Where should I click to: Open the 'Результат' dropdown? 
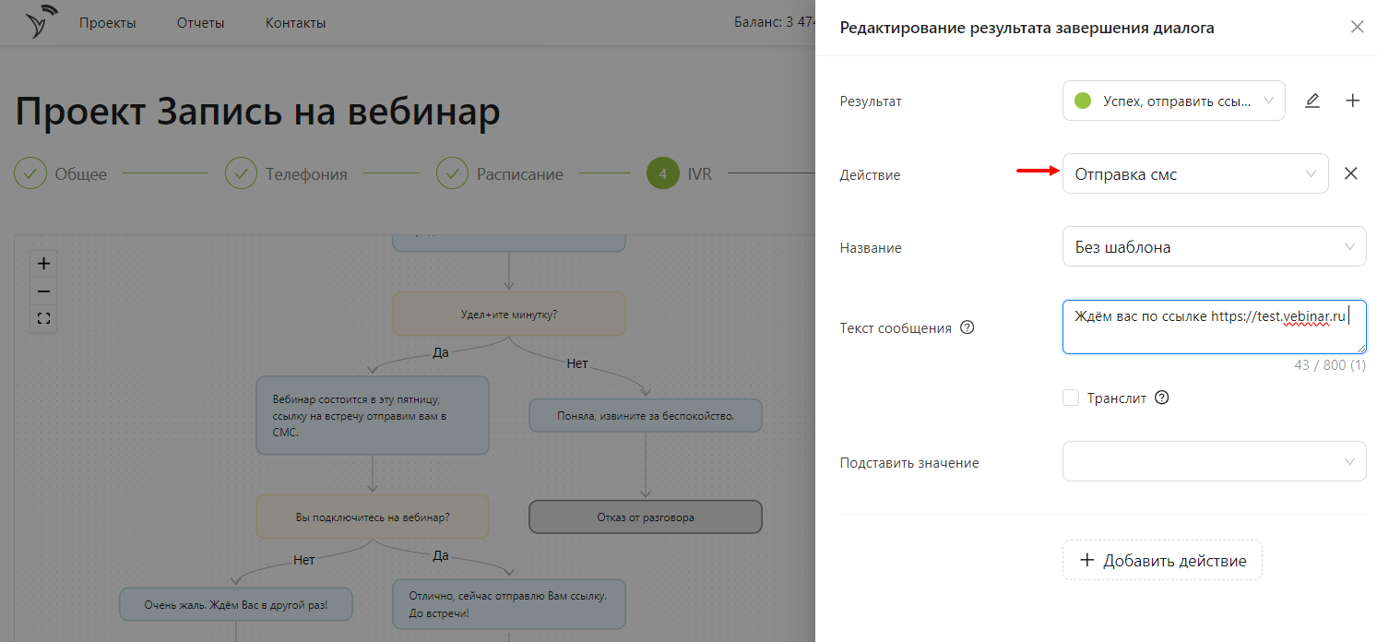point(1173,101)
